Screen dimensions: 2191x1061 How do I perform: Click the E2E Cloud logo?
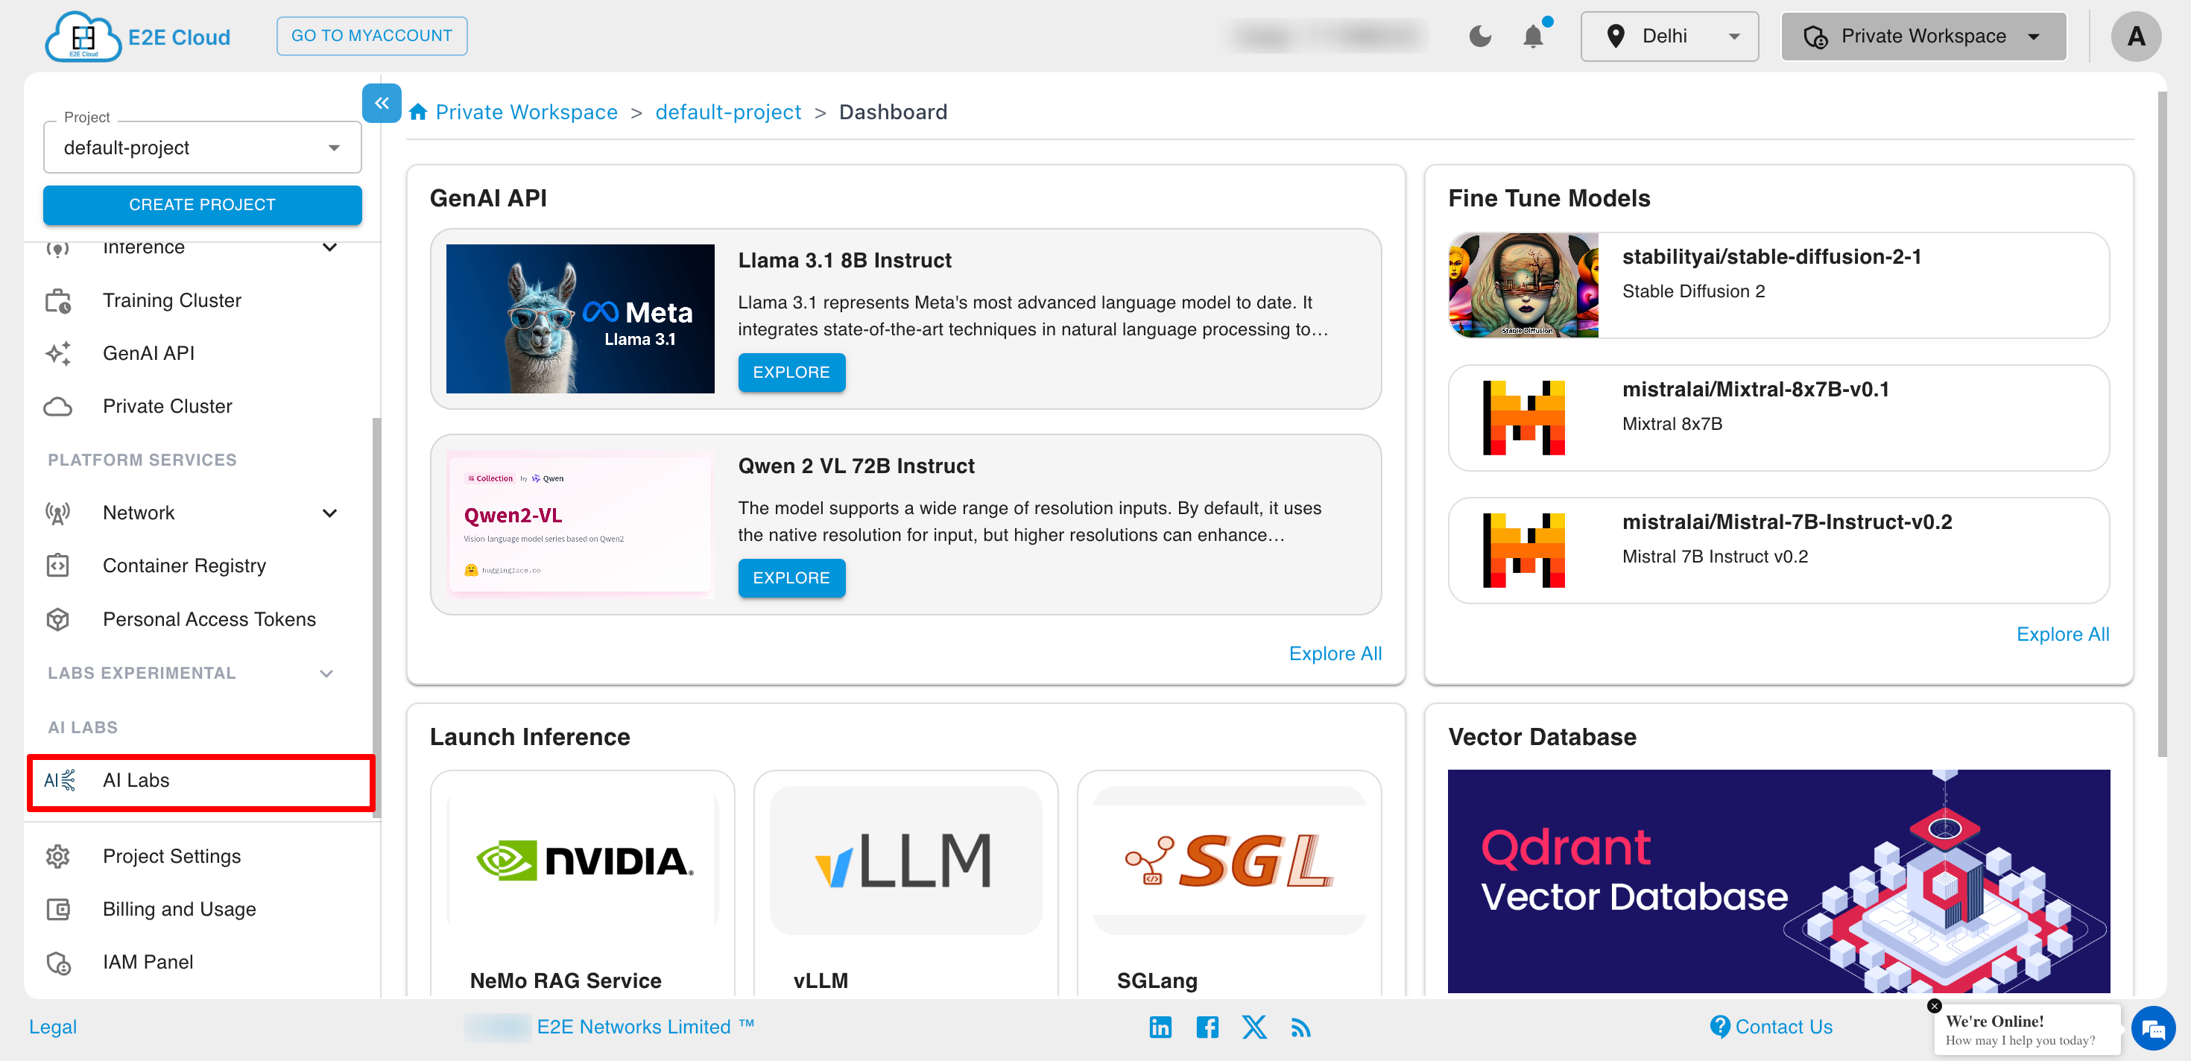138,37
